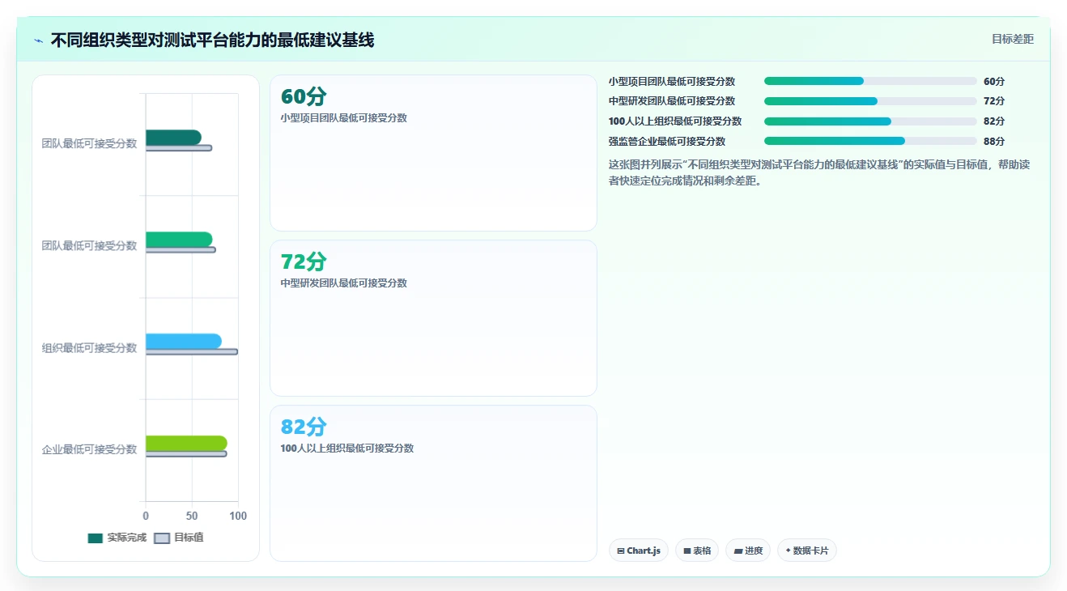Click the lightning icon beside the title

(38, 40)
